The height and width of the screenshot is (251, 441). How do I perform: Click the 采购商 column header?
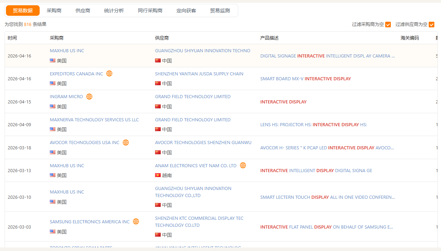(x=56, y=38)
